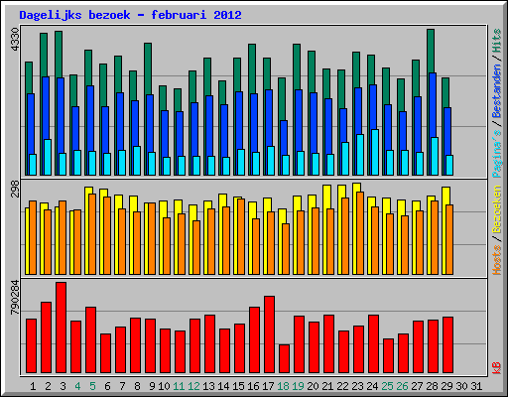This screenshot has height=397, width=508.
Task: Click the green weekend day label "5"
Action: coord(92,386)
